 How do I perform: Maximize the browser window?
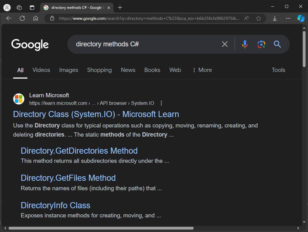(287, 6)
